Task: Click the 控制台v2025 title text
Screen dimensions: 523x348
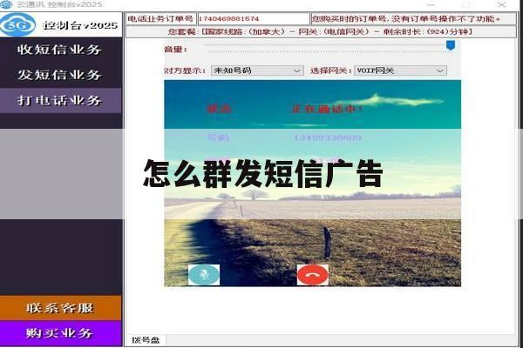Action: click(80, 25)
